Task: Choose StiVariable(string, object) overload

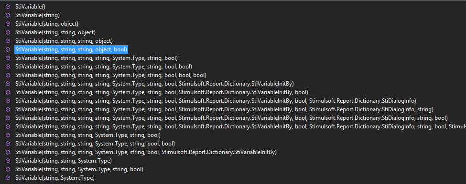Action: [x=47, y=23]
